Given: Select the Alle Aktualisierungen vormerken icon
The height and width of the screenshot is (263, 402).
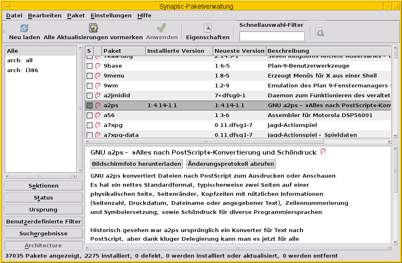Looking at the screenshot, I should [93, 28].
